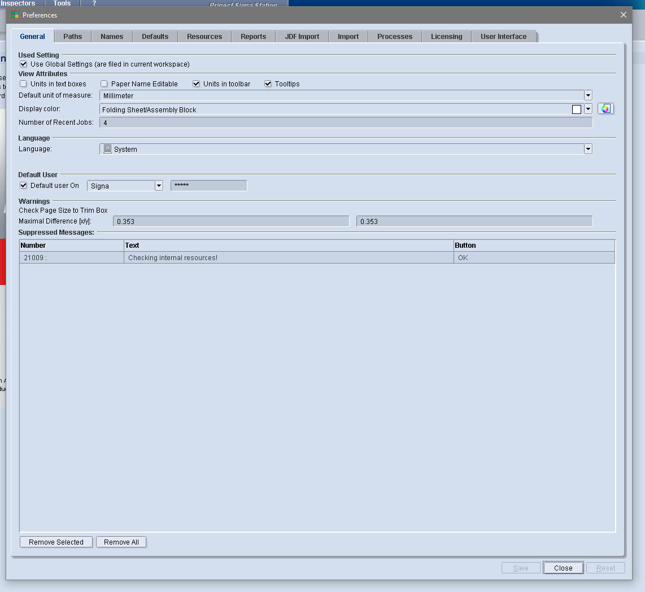Click Remove All button
645x592 pixels.
click(121, 542)
